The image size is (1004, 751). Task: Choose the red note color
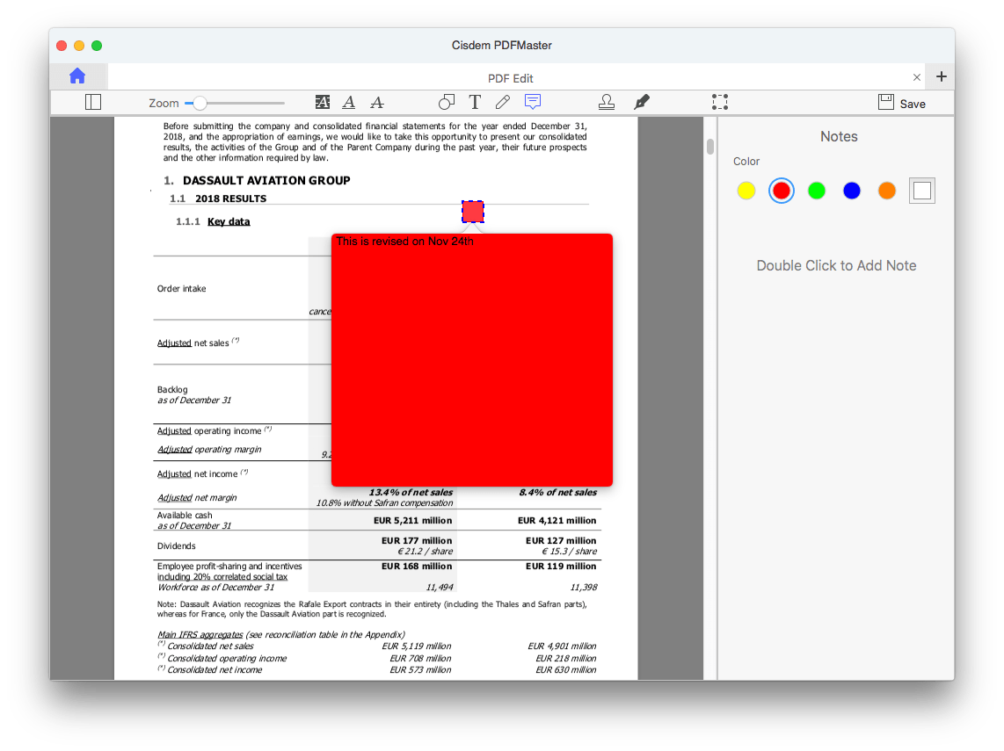point(782,191)
